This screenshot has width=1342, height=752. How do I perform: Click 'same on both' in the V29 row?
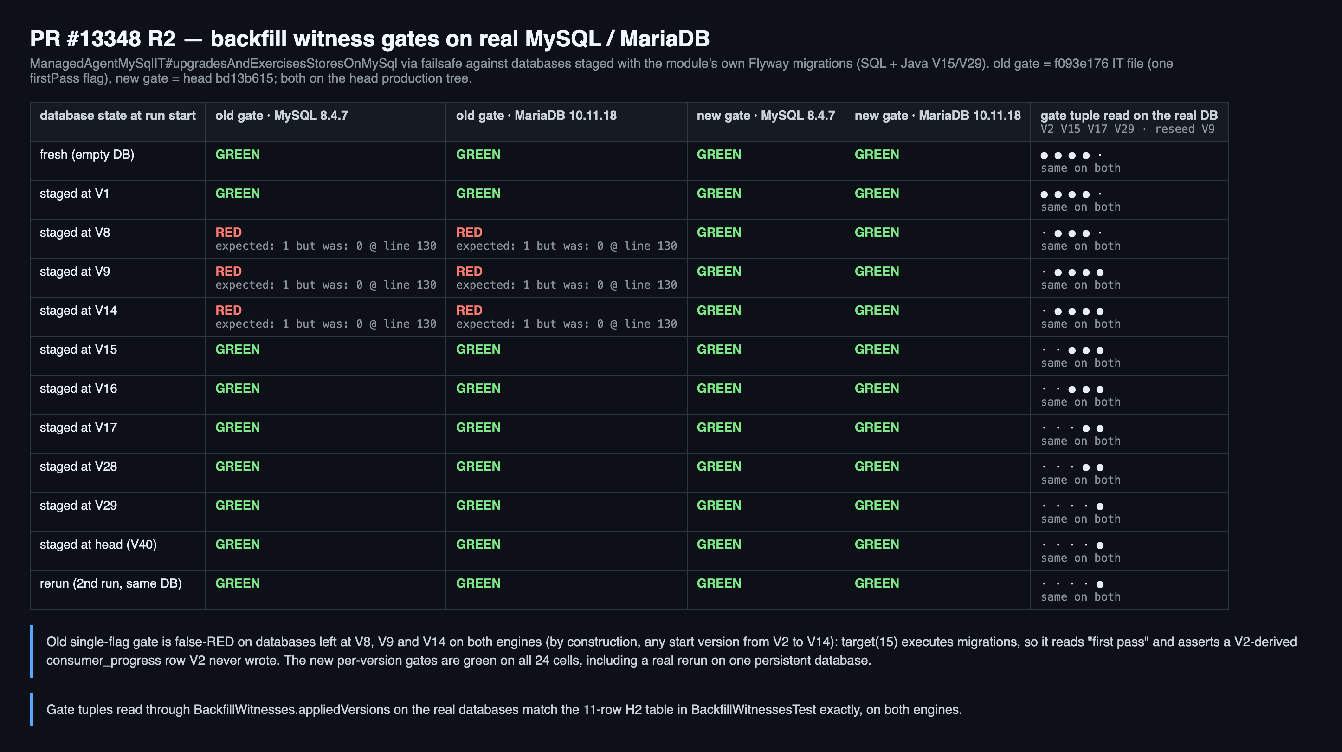point(1080,519)
